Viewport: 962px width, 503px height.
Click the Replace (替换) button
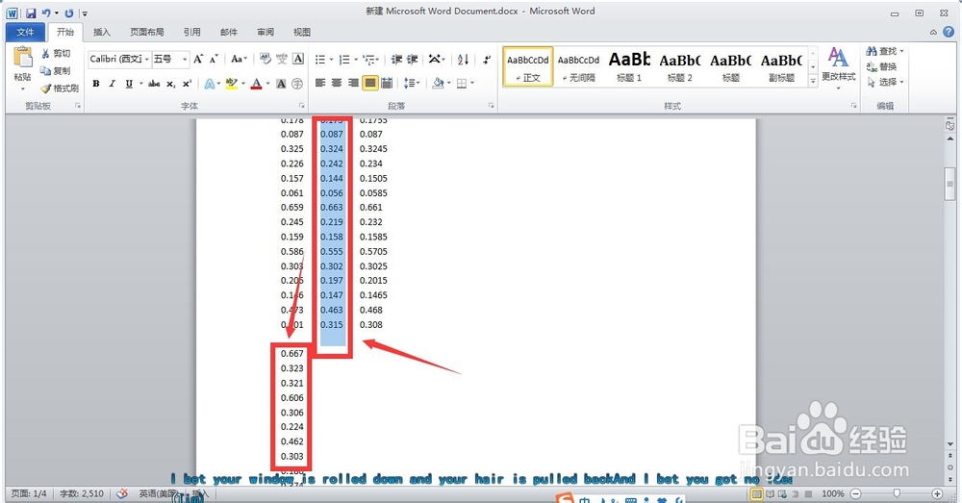click(881, 66)
